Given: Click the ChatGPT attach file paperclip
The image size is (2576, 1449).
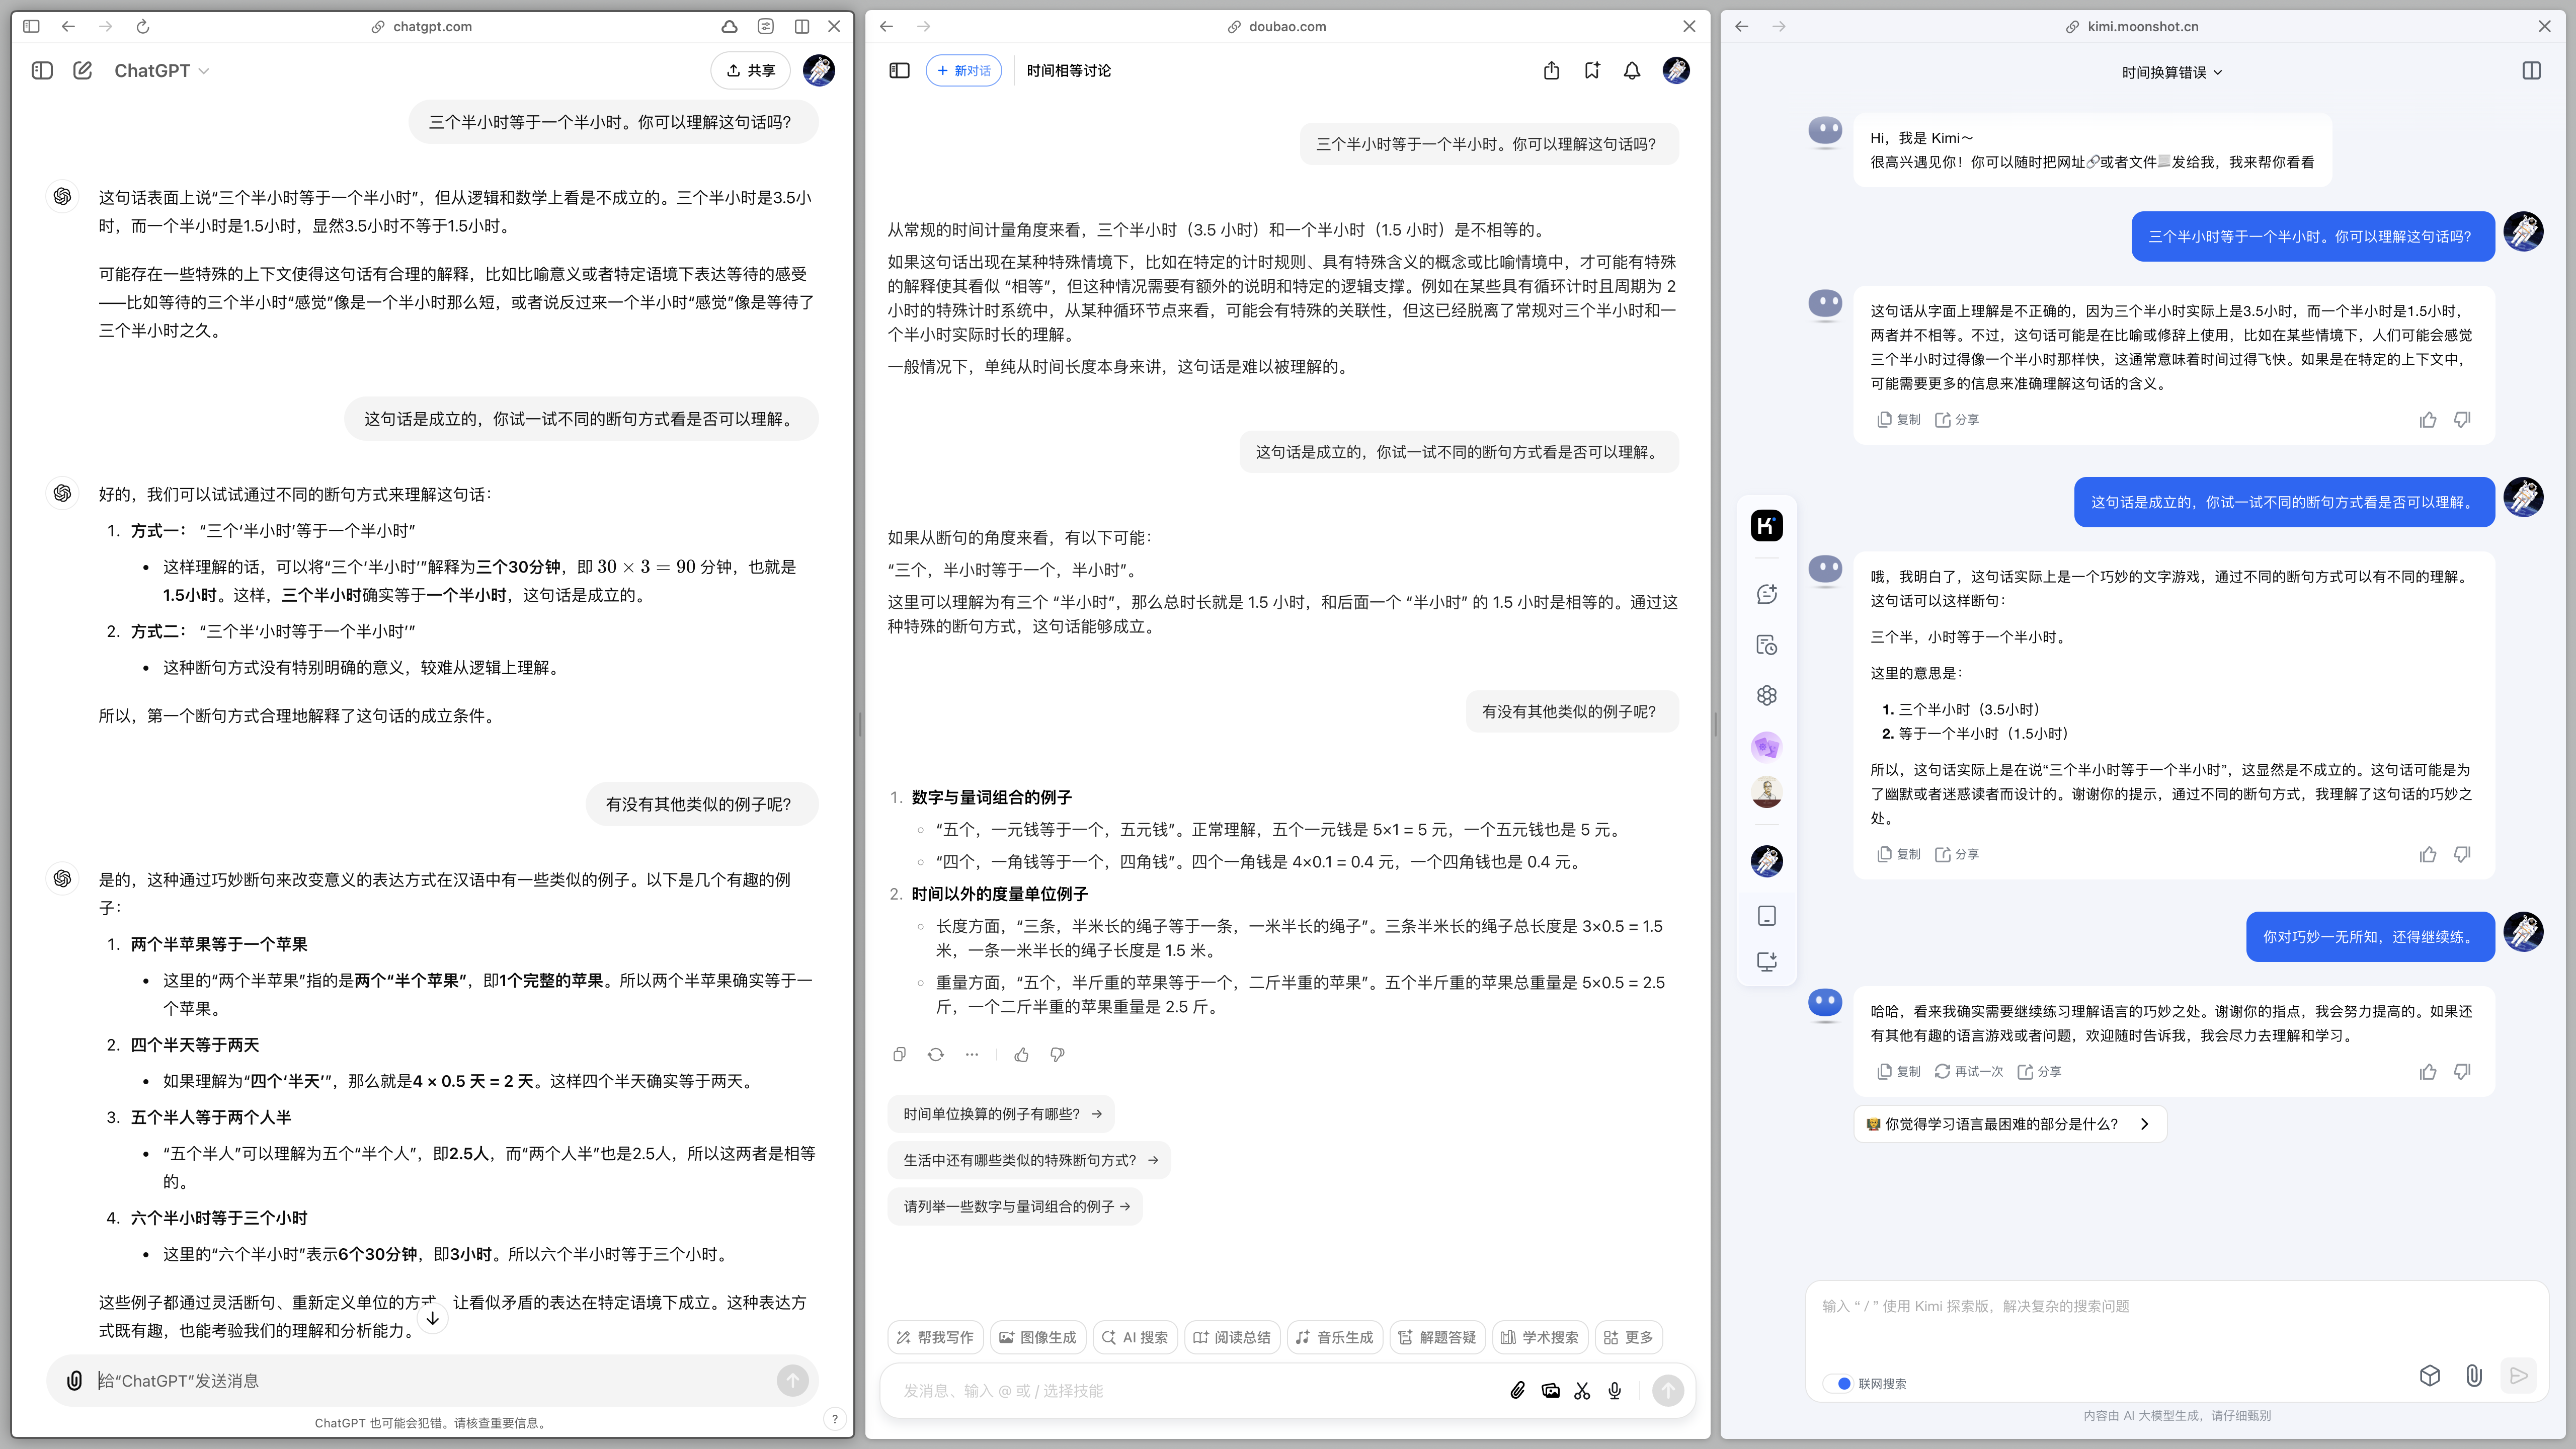Looking at the screenshot, I should click(74, 1381).
